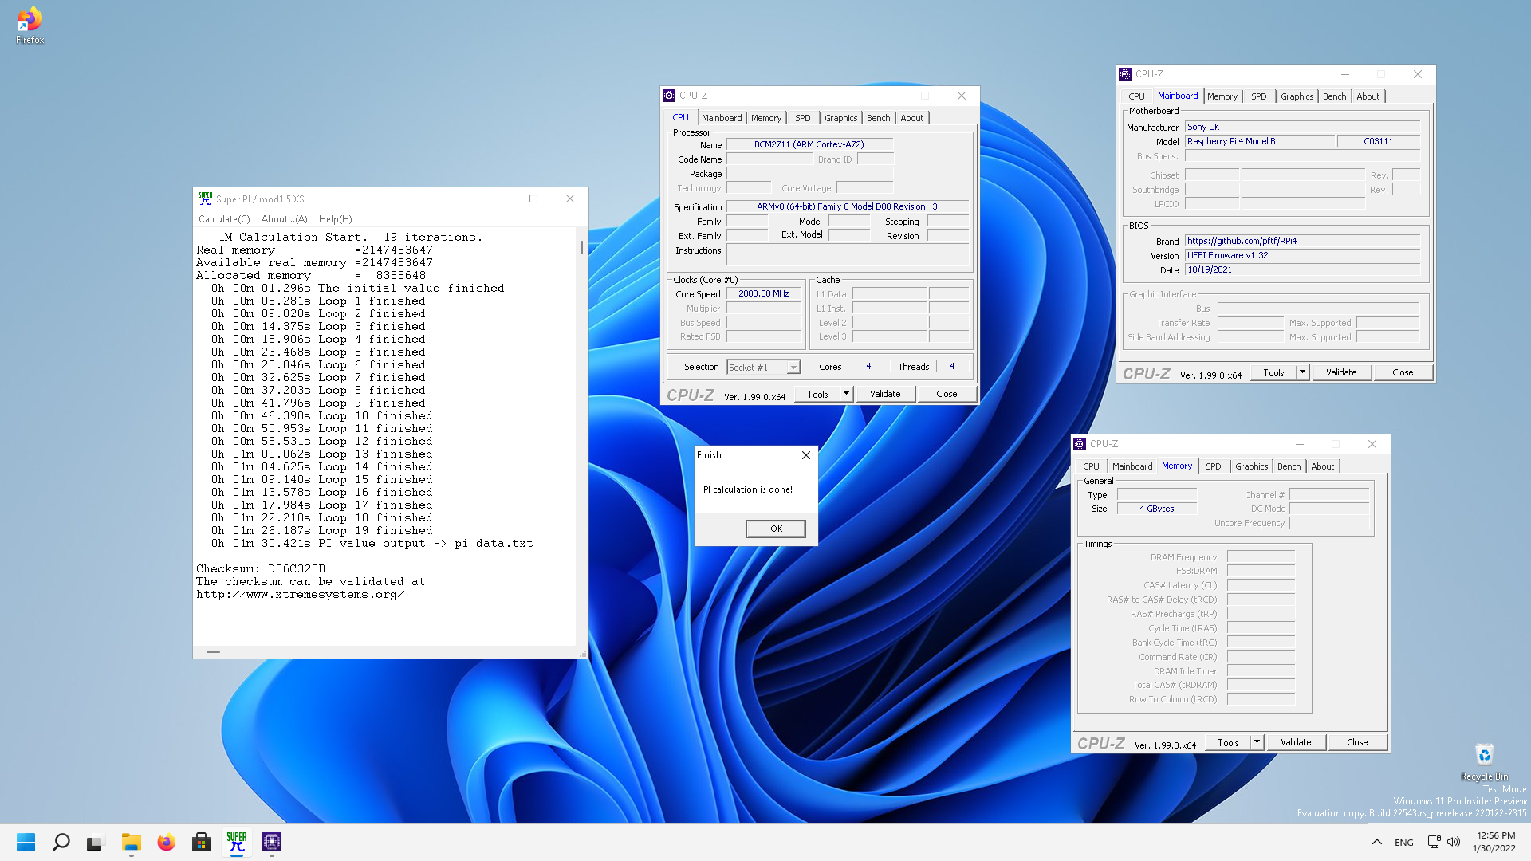
Task: Select the Mainboard tab in the Memory window
Action: pos(1132,466)
